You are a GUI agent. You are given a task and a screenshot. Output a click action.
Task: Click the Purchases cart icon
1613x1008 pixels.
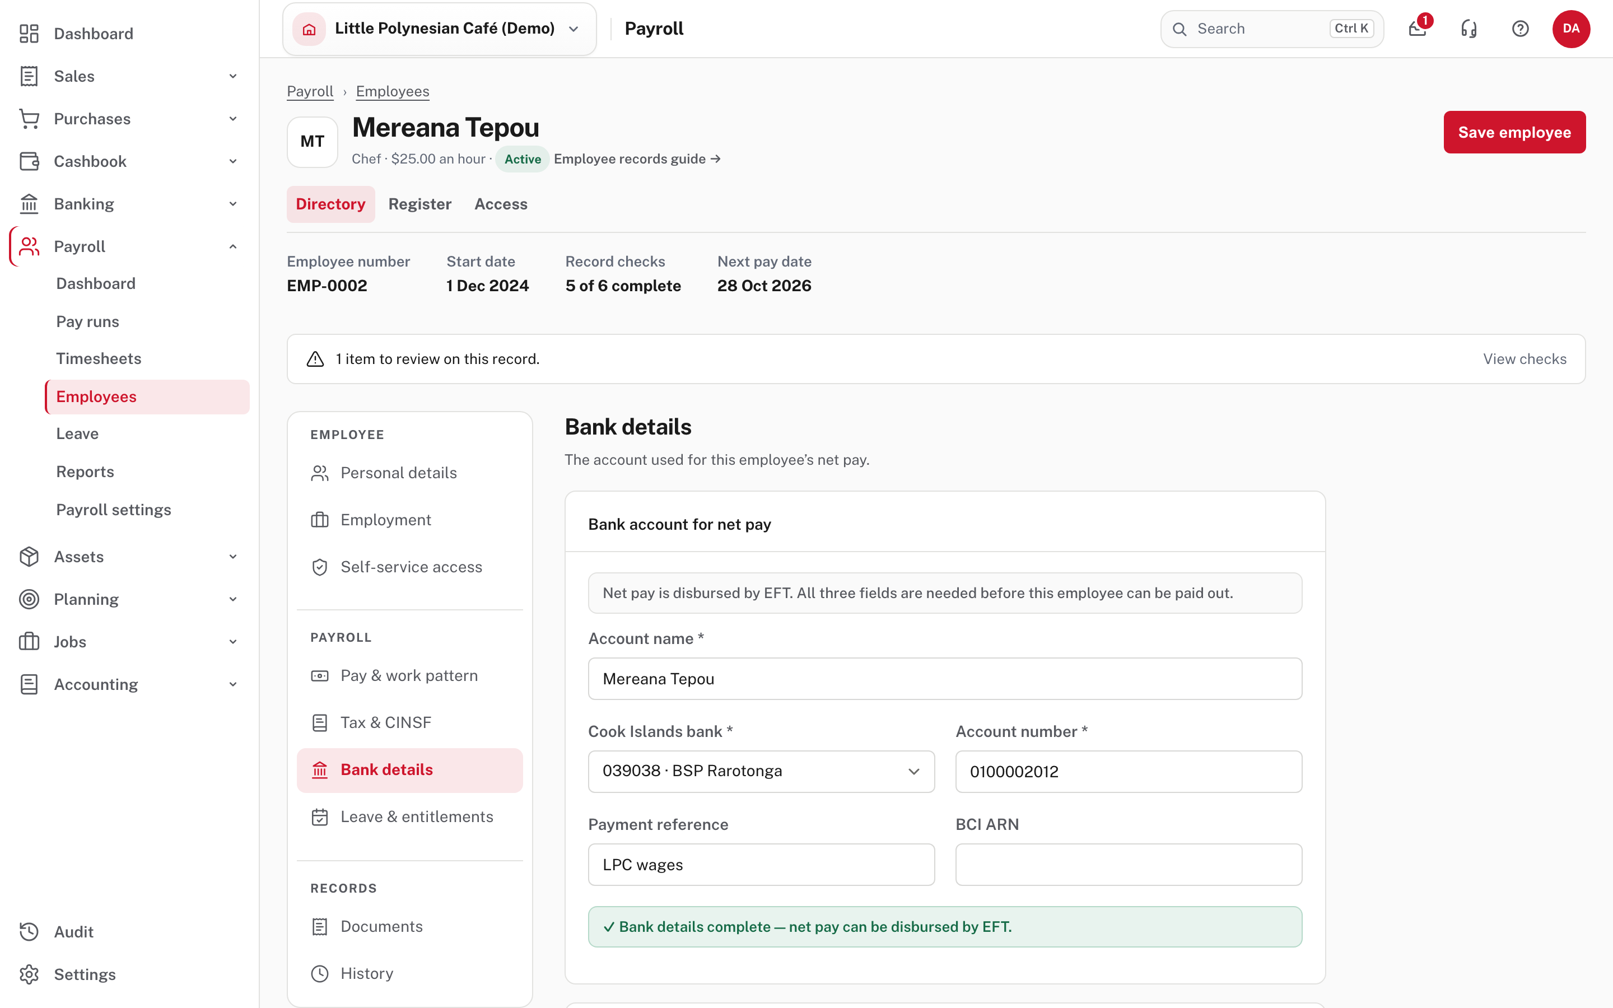(29, 119)
